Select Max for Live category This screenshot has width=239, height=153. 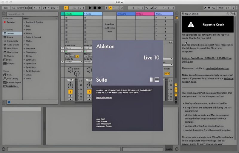(12, 52)
